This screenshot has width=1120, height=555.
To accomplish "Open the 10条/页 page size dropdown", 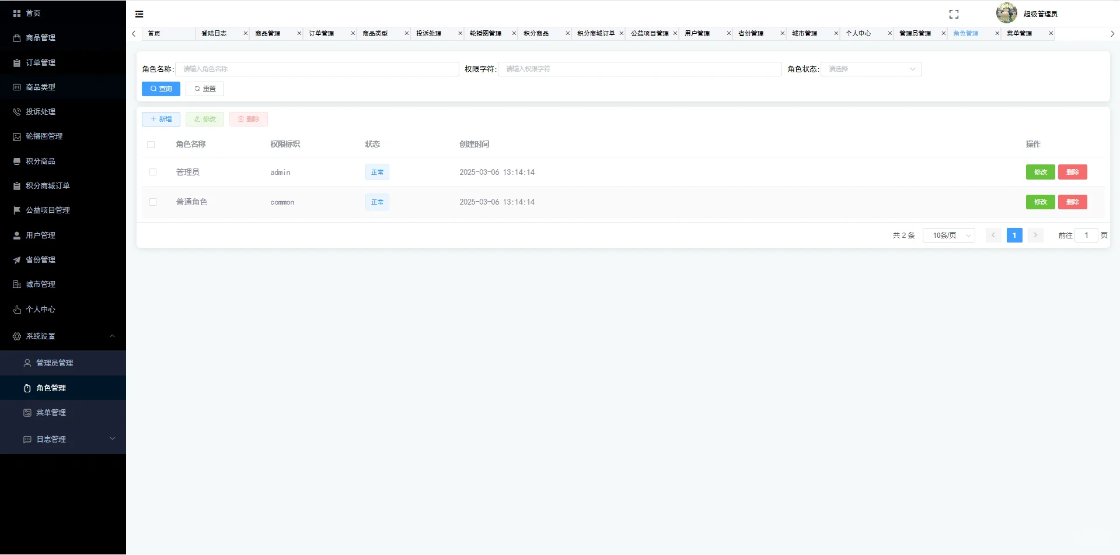I will [x=948, y=235].
